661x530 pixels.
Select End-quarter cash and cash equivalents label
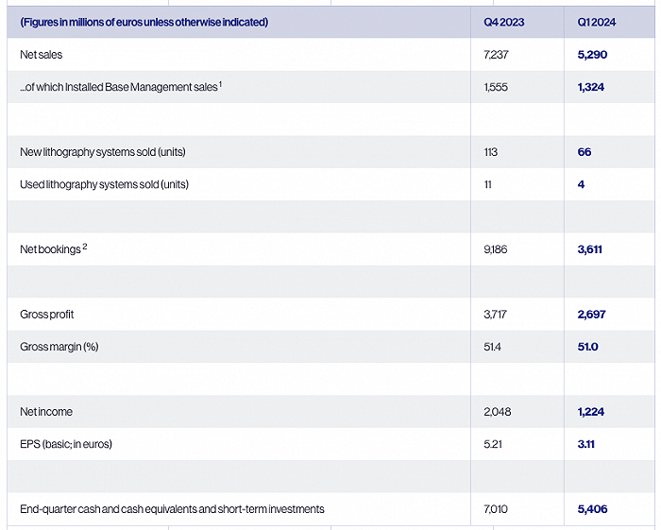172,509
